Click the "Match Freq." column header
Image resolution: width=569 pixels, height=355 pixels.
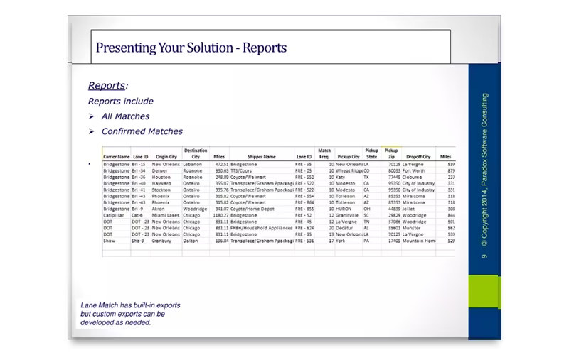[324, 153]
